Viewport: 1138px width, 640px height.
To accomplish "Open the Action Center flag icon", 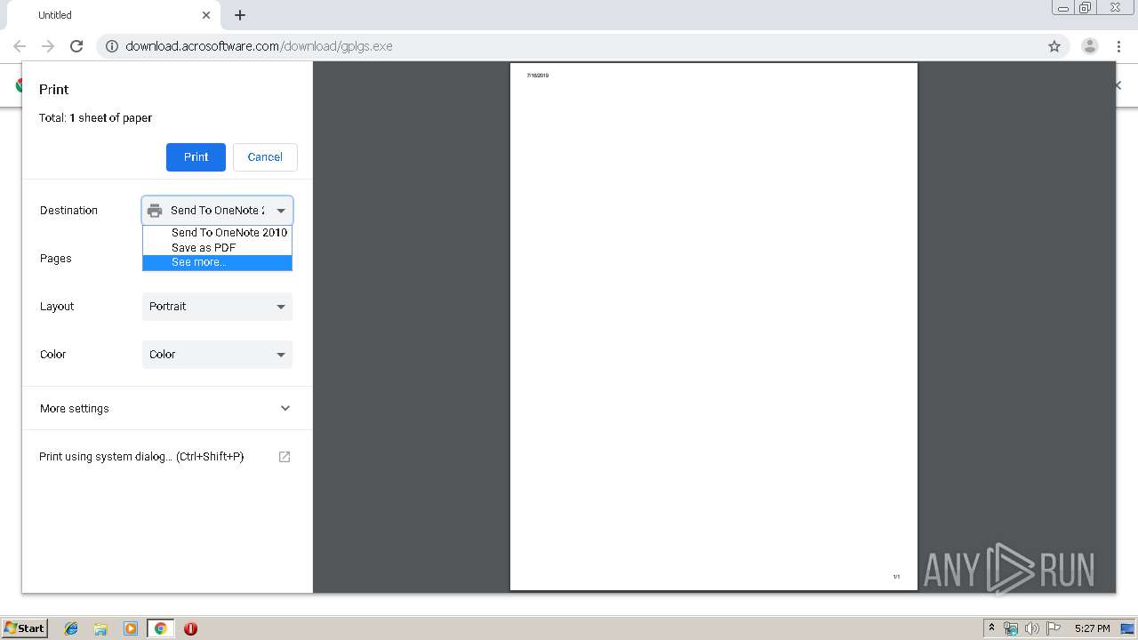I will (x=1054, y=628).
